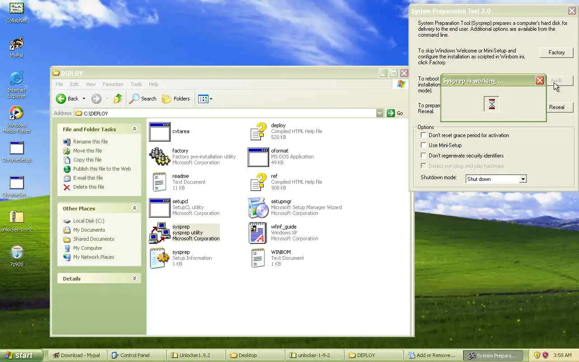Click the Back arrow in DEPLOY window
This screenshot has height=362, width=579.
[66, 99]
